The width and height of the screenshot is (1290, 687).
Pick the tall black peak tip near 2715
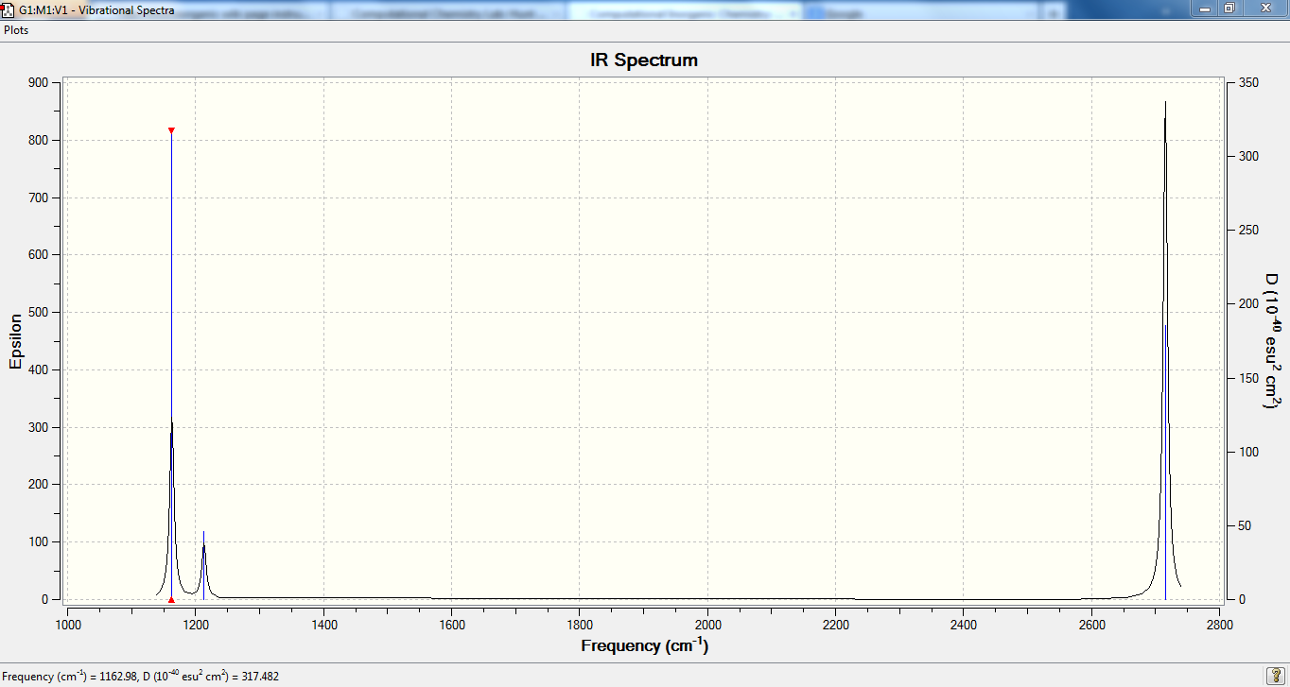pyautogui.click(x=1165, y=104)
